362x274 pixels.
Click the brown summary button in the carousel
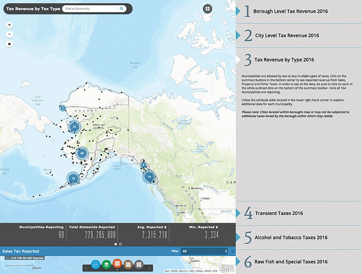127,264
